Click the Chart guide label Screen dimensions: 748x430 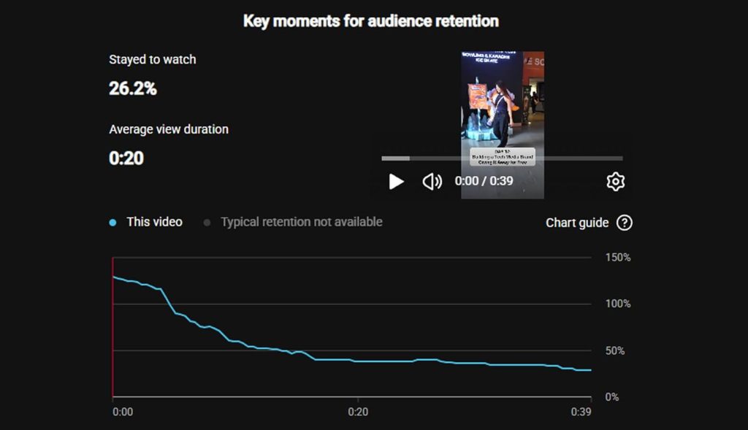(577, 223)
